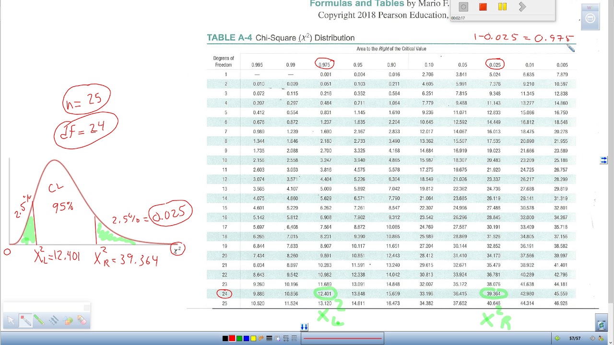This screenshot has height=345, width=614.
Task: Click recording timer 00:02:17
Action: point(458,18)
